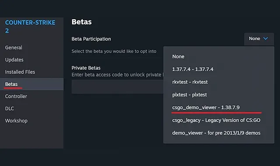The height and width of the screenshot is (166, 280).
Task: Click the COUNTER-STRIKE 2 title
Action: point(30,27)
